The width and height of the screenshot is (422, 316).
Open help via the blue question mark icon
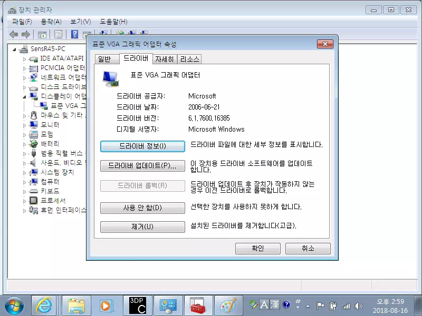point(74,34)
